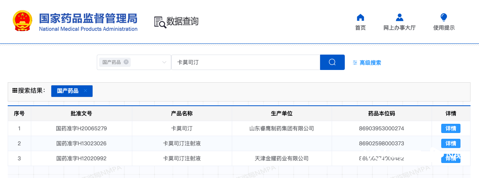Click the 搜索结果 grid icon
Image resolution: width=479 pixels, height=178 pixels.
coord(15,91)
